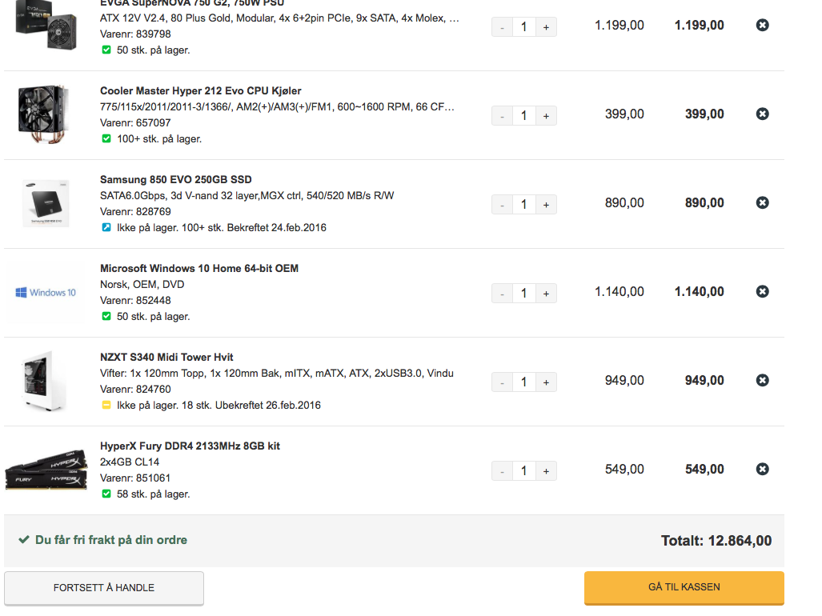Screen dimensions: 822x616
Task: Open NZXT S340 Midi Tower Hvit link
Action: [x=166, y=358]
